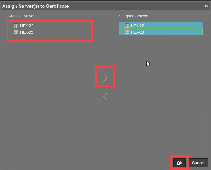This screenshot has width=211, height=170.
Task: Click HEX-23 server icon in Assigned Servers
Action: tap(127, 32)
